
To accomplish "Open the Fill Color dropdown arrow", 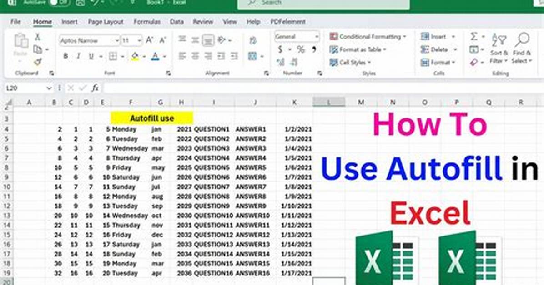I will [x=144, y=56].
